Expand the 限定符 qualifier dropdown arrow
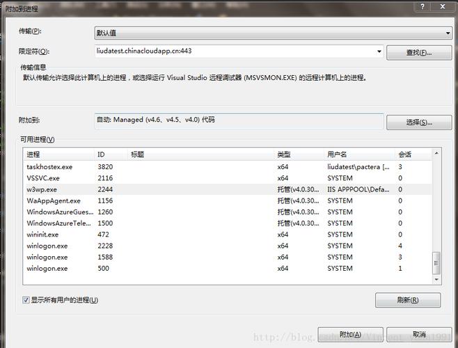The width and height of the screenshot is (458, 348). click(379, 52)
